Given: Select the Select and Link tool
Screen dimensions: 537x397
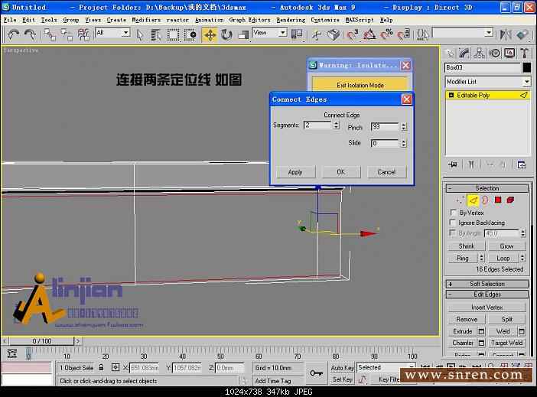Looking at the screenshot, I should 50,34.
